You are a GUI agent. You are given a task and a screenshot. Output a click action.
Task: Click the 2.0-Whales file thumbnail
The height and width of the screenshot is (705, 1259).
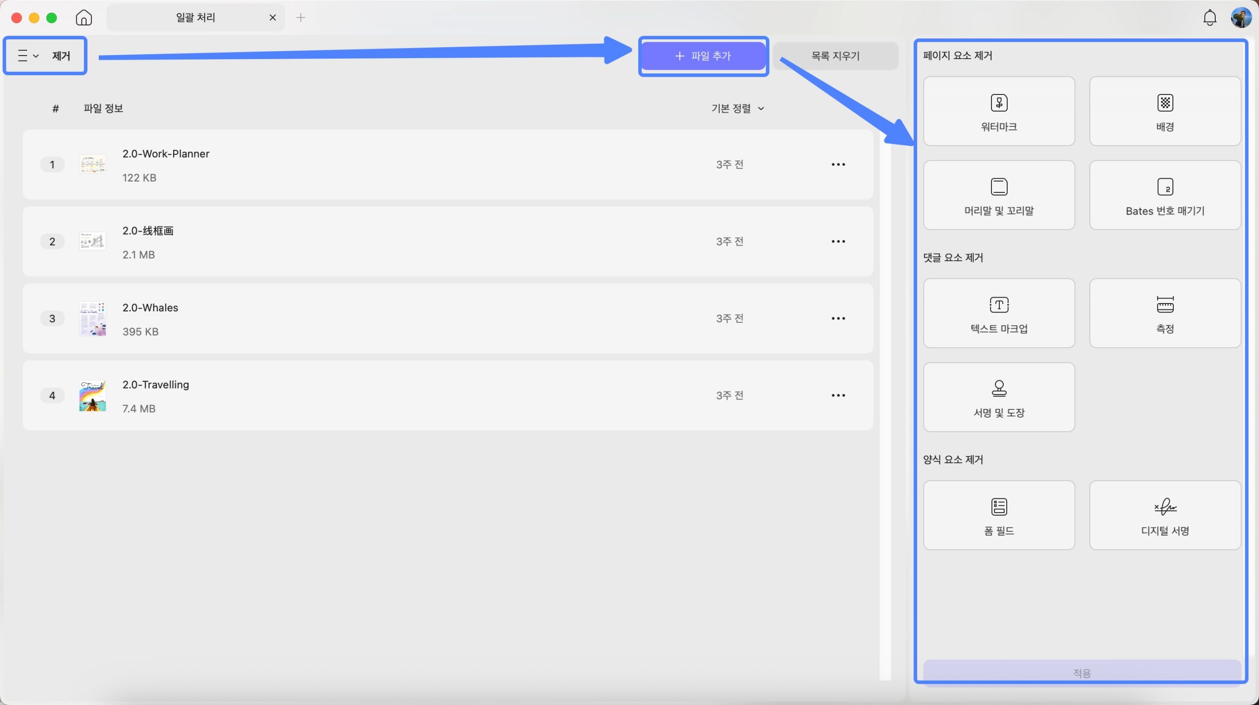click(92, 319)
